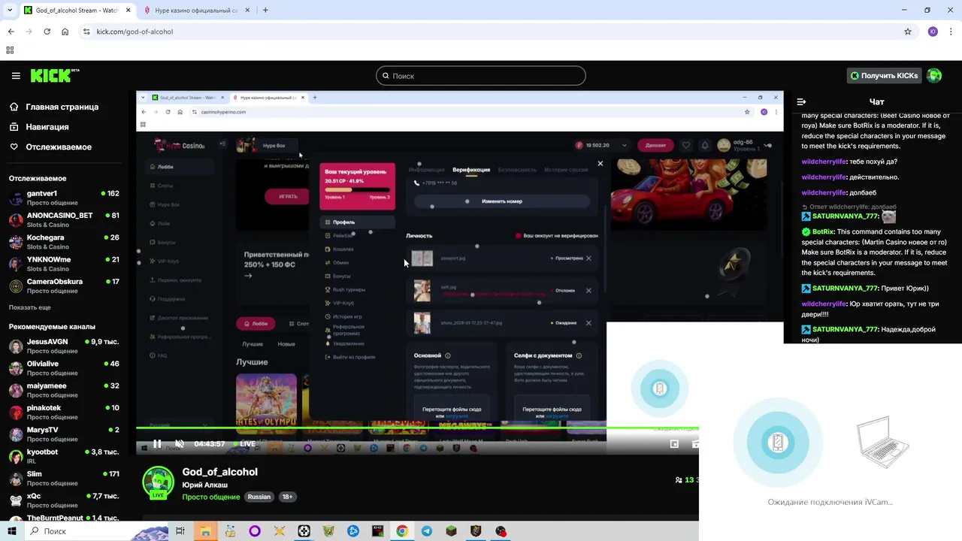962x541 pixels.
Task: Click the 18+ tag
Action: (x=287, y=497)
